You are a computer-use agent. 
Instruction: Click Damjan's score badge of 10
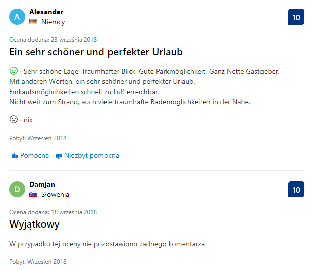tap(296, 190)
